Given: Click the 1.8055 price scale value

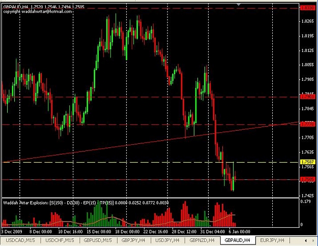Looking at the screenshot, I should (307, 65).
